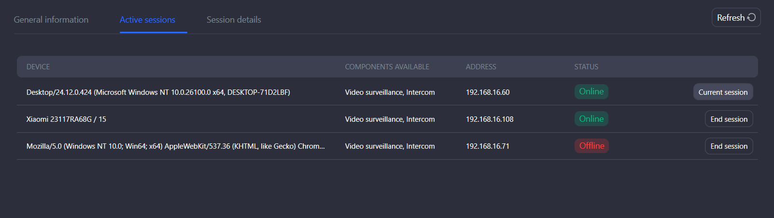
Task: Click IP address 192.168.16.108
Action: [489, 119]
